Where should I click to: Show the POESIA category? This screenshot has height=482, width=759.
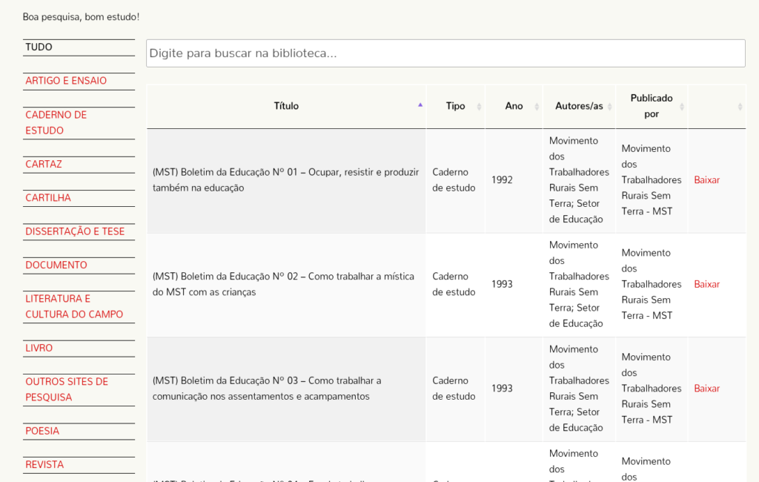pos(42,431)
